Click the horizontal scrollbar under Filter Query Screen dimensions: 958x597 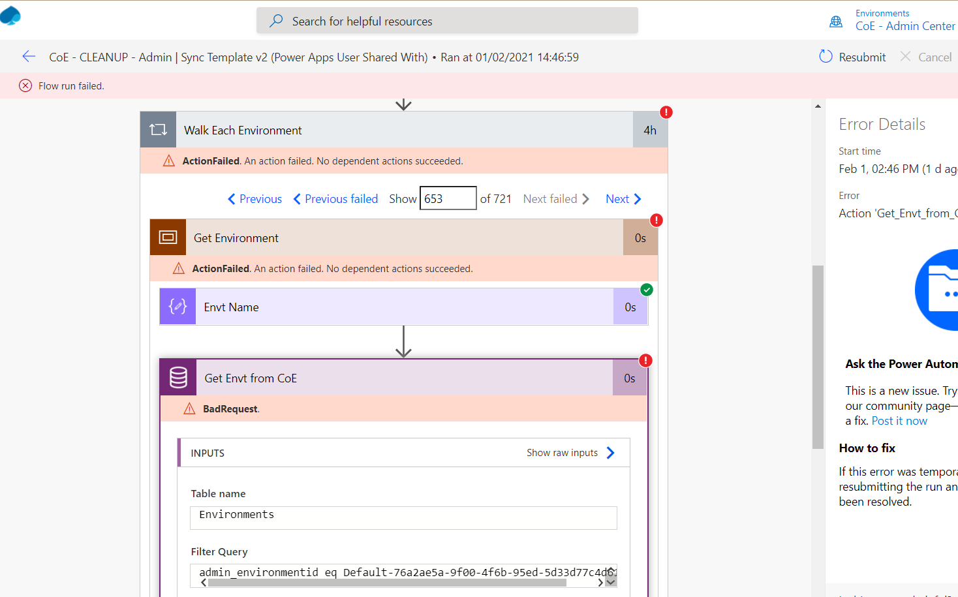(401, 582)
